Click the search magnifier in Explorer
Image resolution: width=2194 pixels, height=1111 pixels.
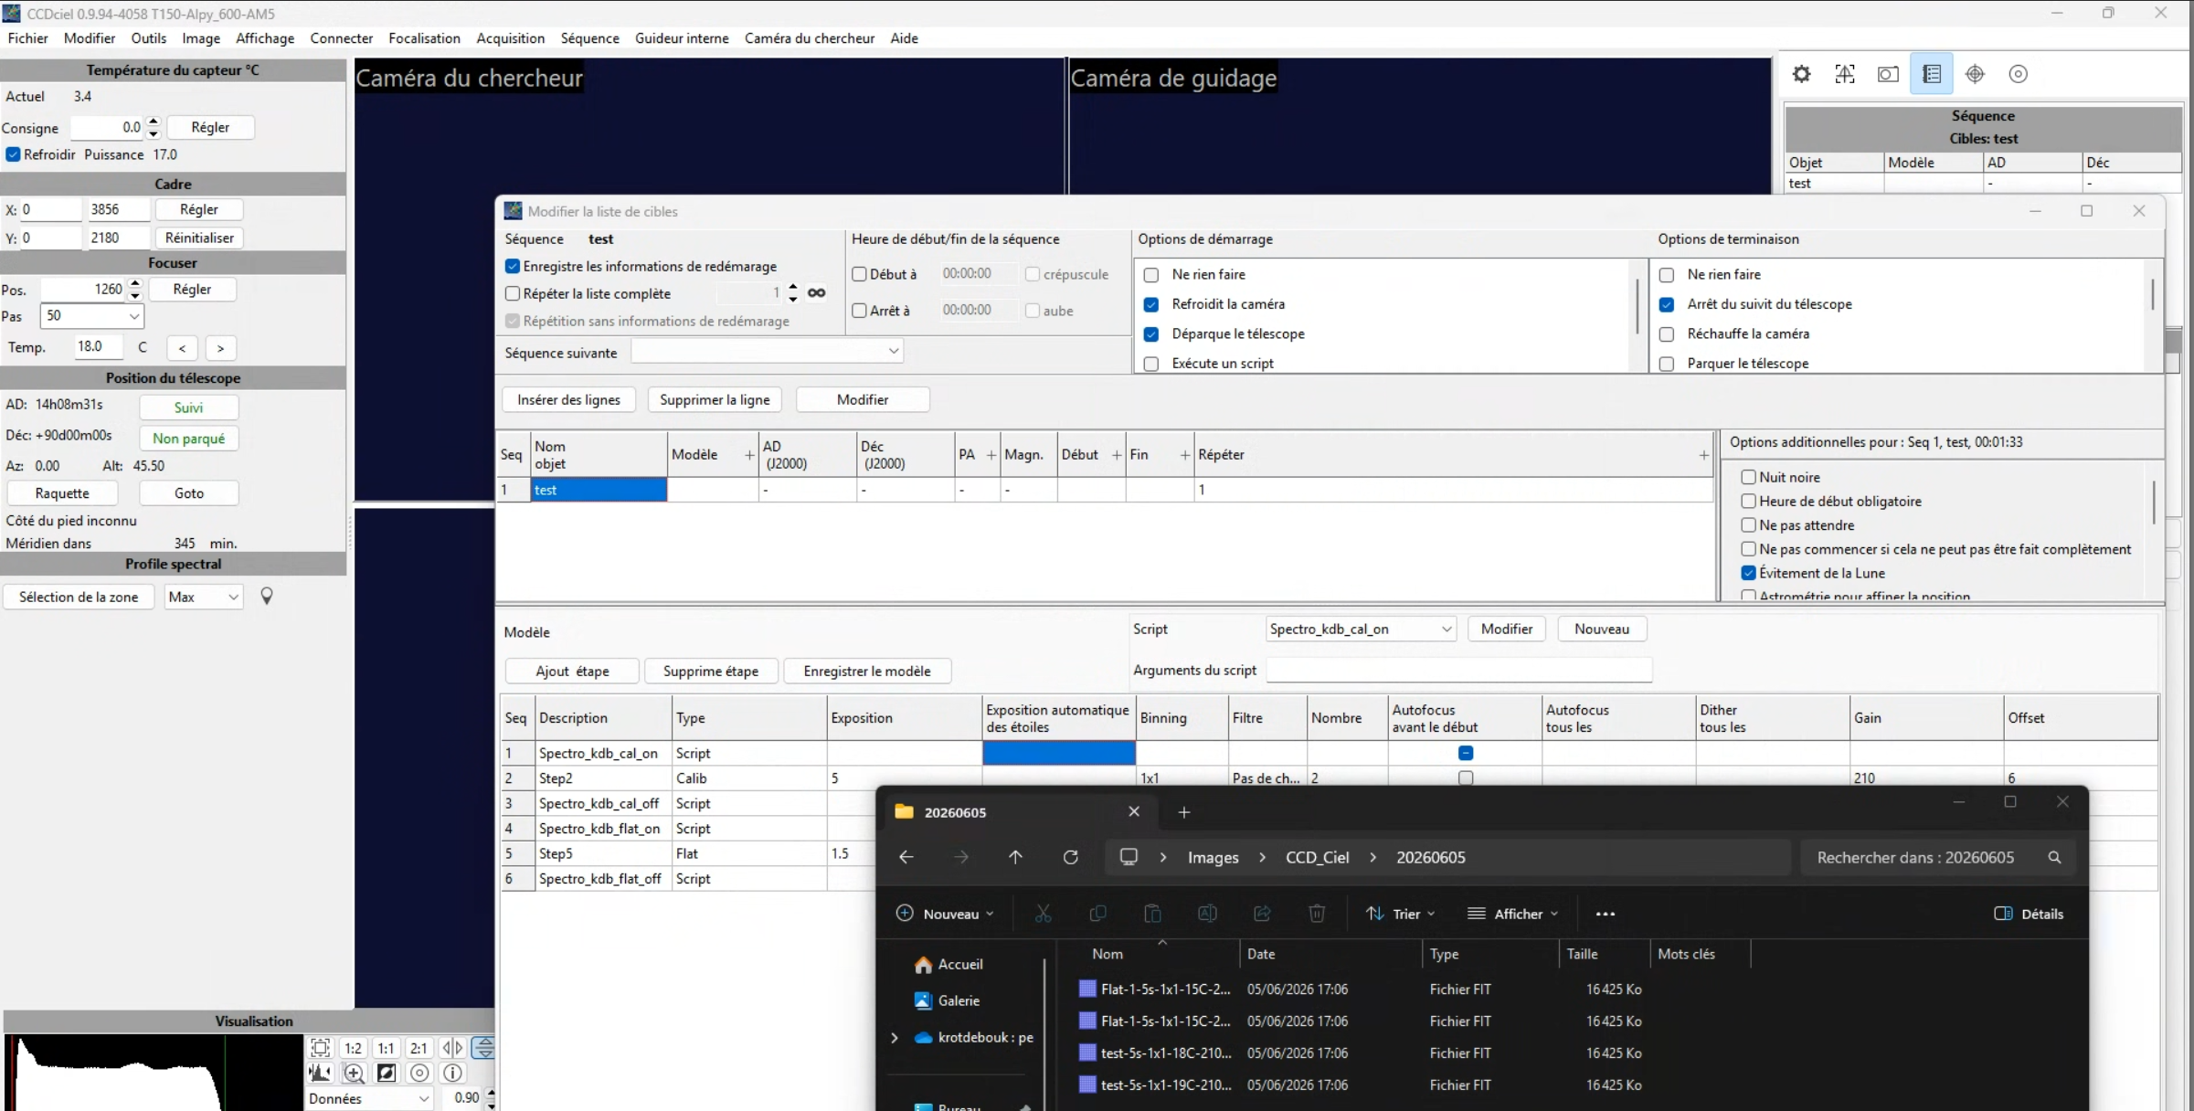coord(2055,857)
